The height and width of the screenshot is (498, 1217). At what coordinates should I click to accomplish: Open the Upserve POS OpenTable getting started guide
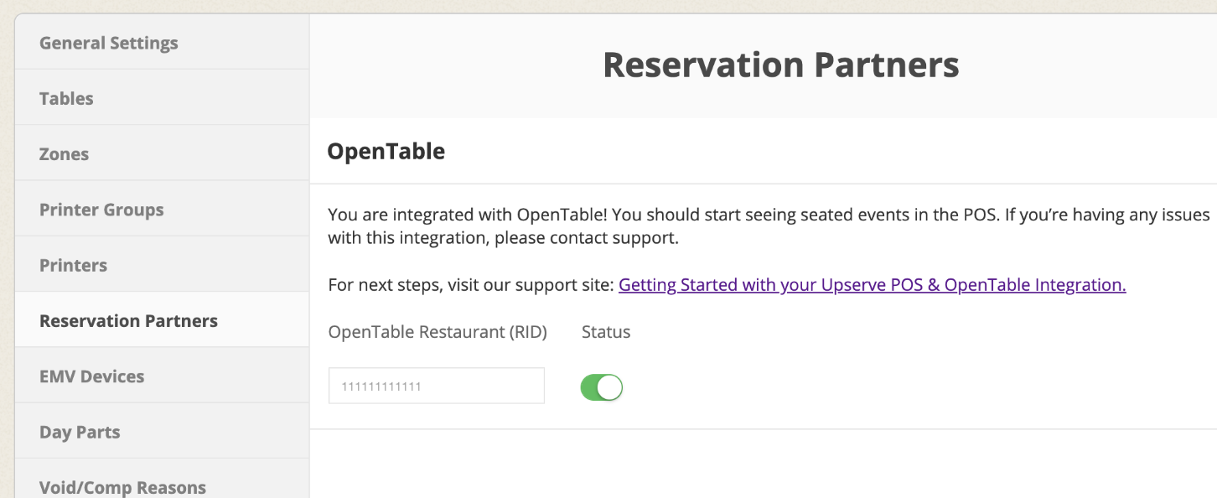[872, 284]
